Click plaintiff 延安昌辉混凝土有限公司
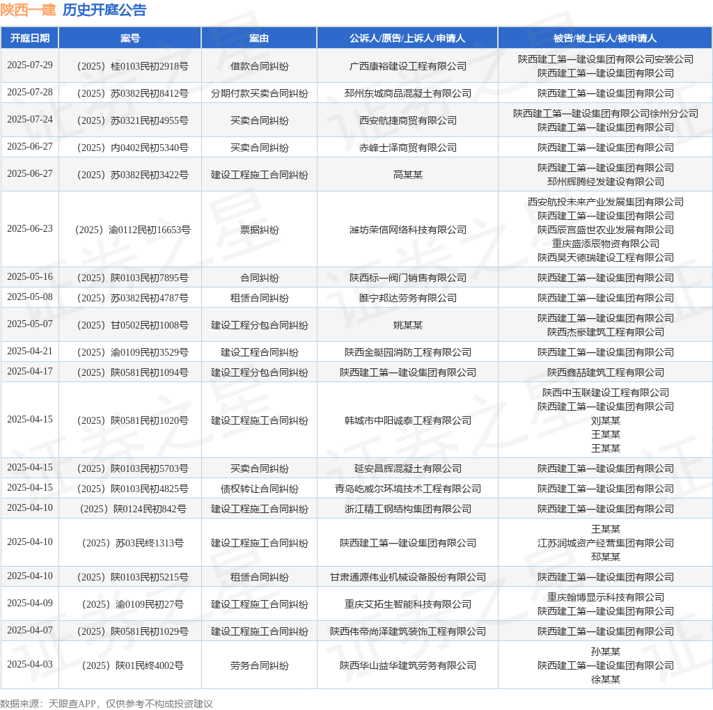713x710 pixels. (407, 469)
